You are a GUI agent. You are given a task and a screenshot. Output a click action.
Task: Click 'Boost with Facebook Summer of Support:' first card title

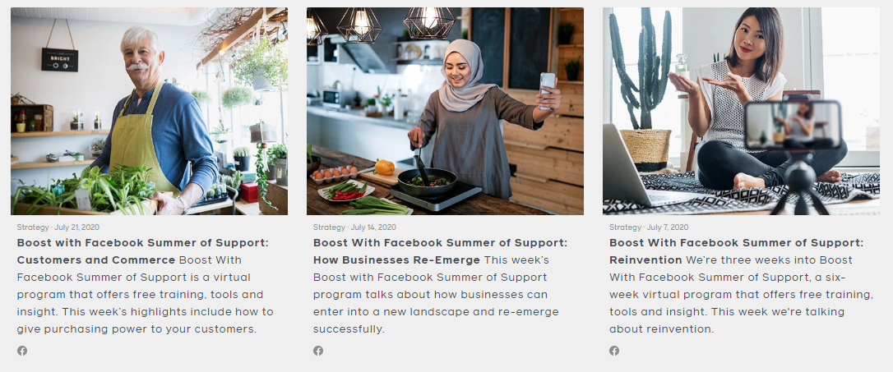click(142, 243)
